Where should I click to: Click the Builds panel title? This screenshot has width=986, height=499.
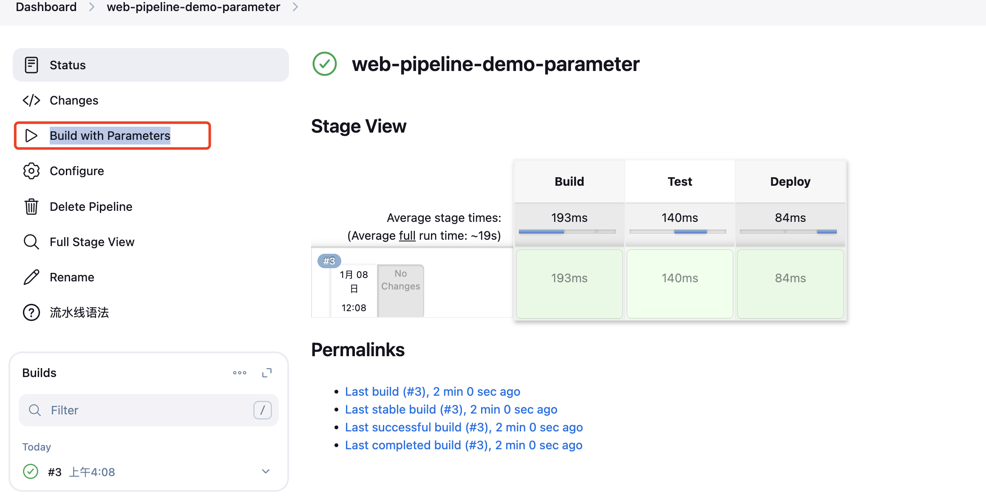tap(39, 373)
